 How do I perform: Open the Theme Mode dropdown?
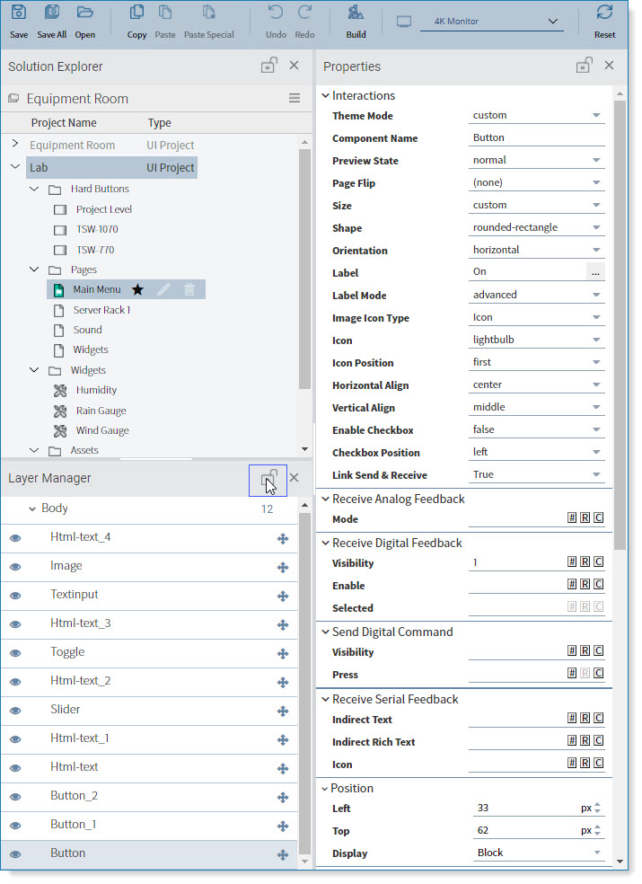click(x=536, y=116)
